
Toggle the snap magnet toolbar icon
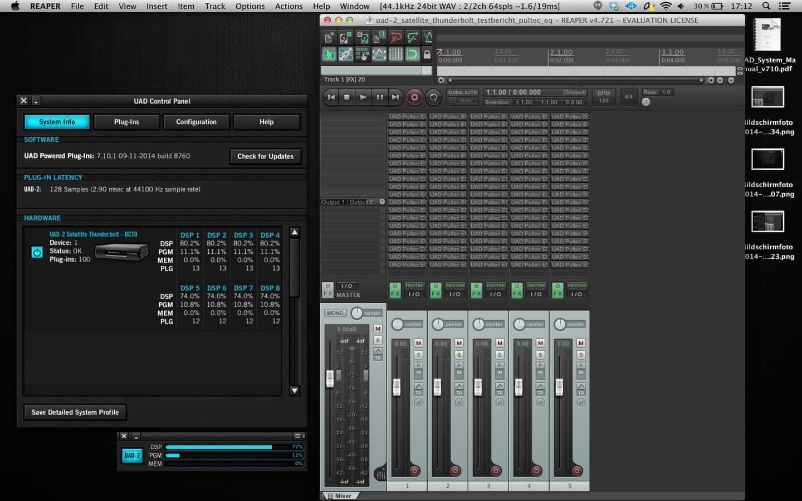412,54
